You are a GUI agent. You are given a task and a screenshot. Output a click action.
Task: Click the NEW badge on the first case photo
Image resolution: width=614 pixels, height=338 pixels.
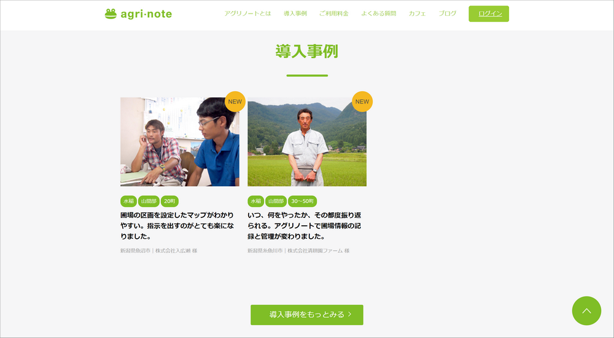(235, 102)
